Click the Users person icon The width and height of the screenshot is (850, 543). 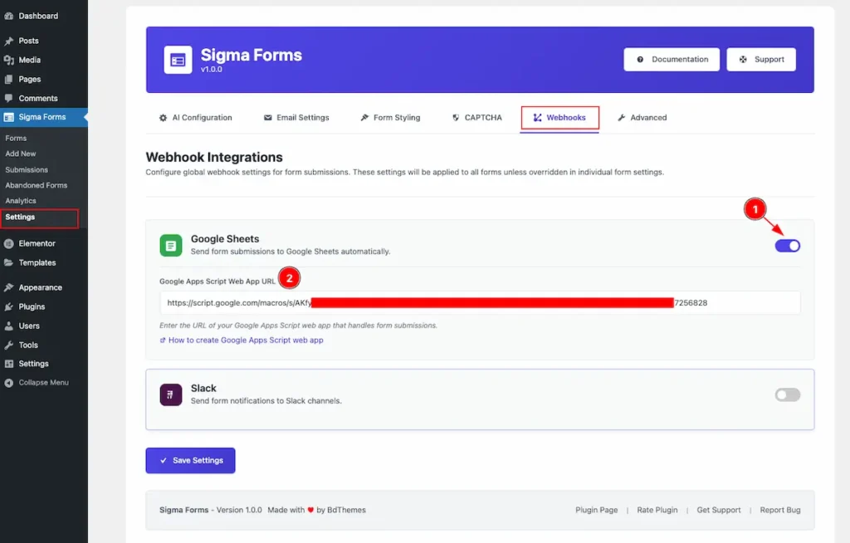click(x=8, y=326)
